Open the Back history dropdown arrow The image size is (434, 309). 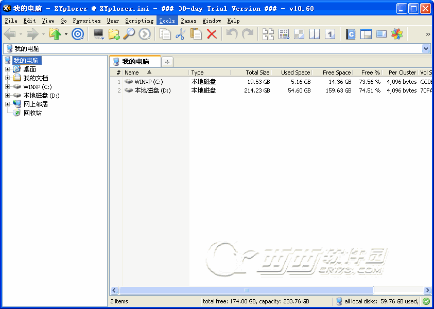click(21, 34)
